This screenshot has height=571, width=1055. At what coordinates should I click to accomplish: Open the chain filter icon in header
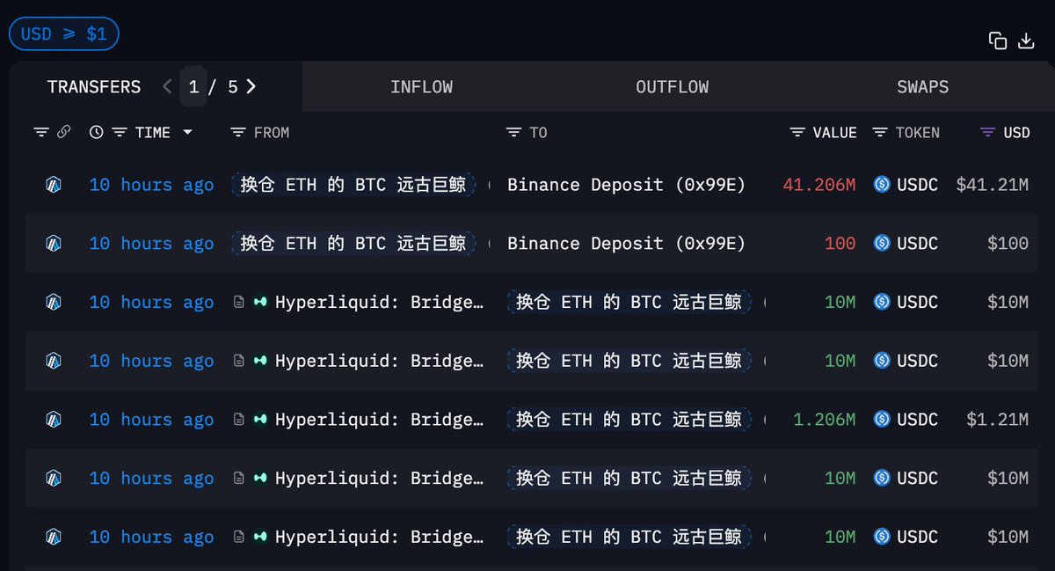pos(41,132)
